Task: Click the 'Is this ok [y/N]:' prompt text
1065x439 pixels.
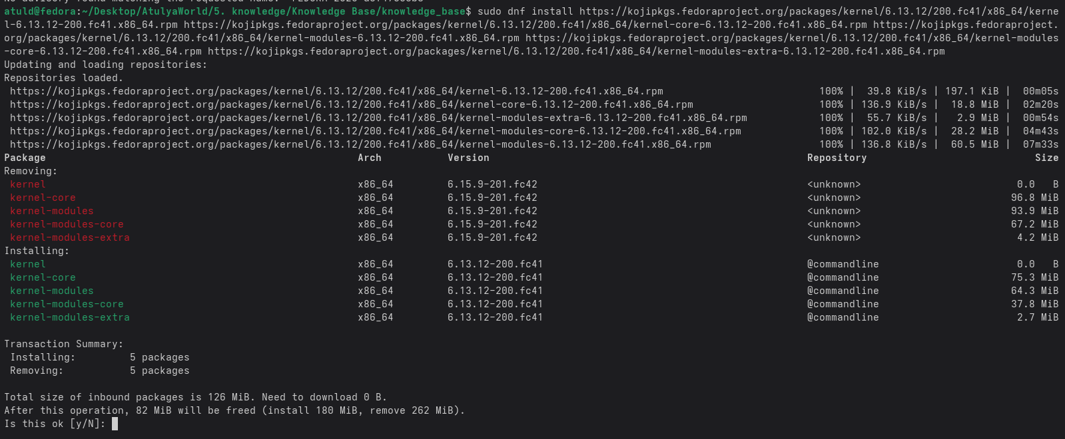Action: pyautogui.click(x=55, y=424)
